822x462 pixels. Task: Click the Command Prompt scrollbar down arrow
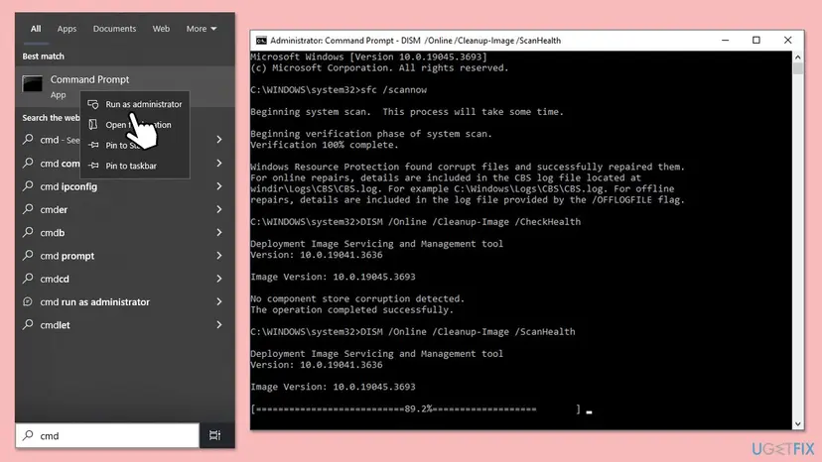pyautogui.click(x=797, y=423)
